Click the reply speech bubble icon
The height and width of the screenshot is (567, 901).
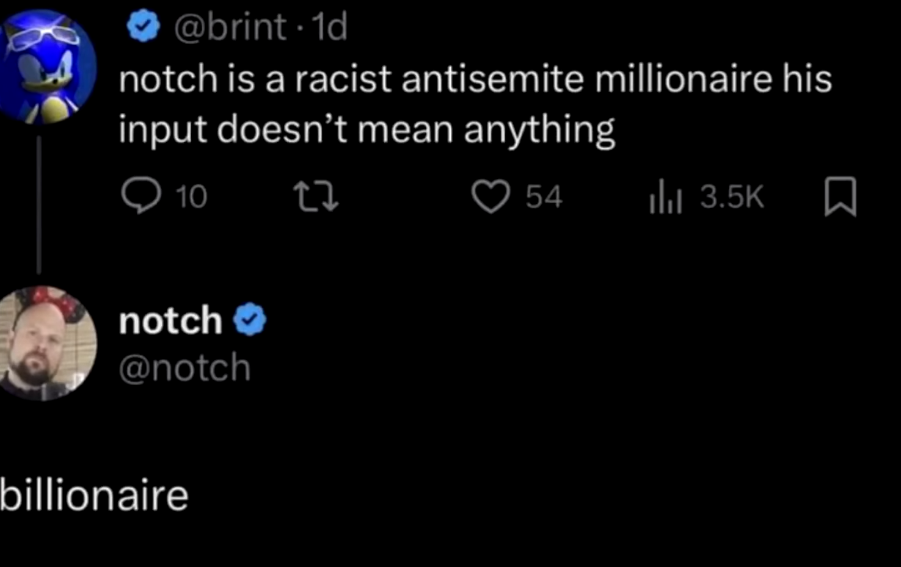pyautogui.click(x=141, y=196)
